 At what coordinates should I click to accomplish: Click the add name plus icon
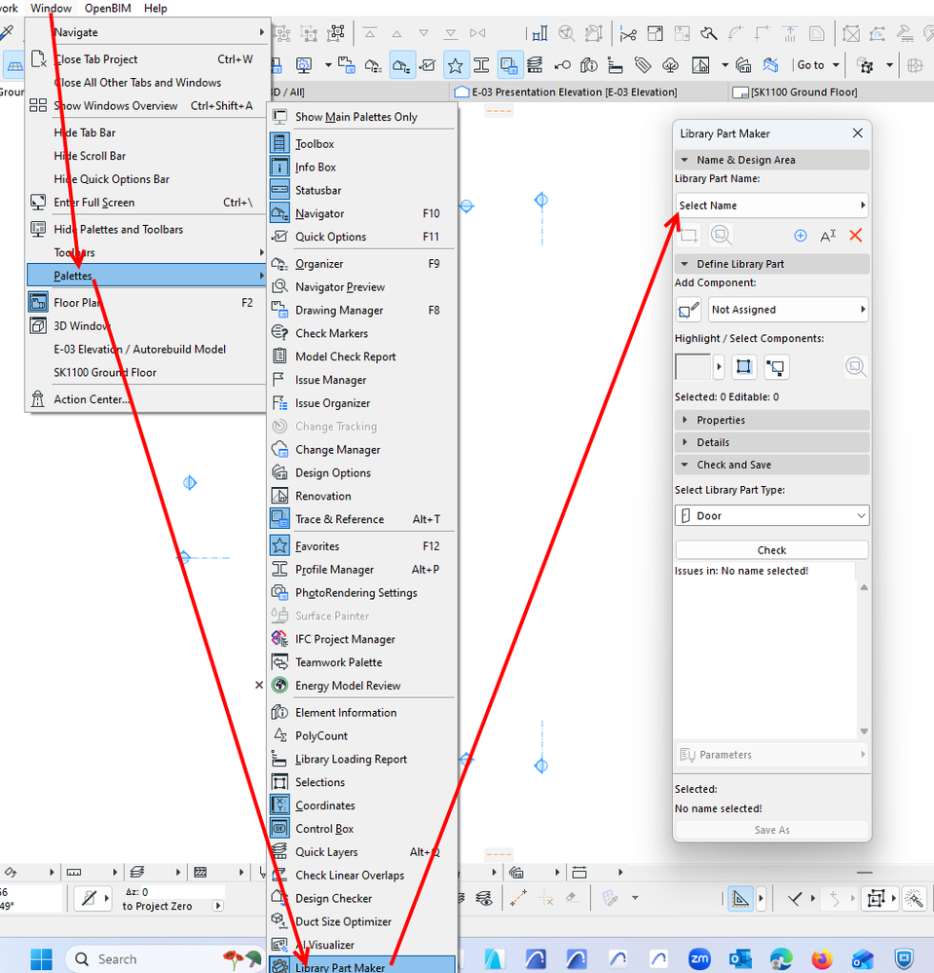(801, 236)
